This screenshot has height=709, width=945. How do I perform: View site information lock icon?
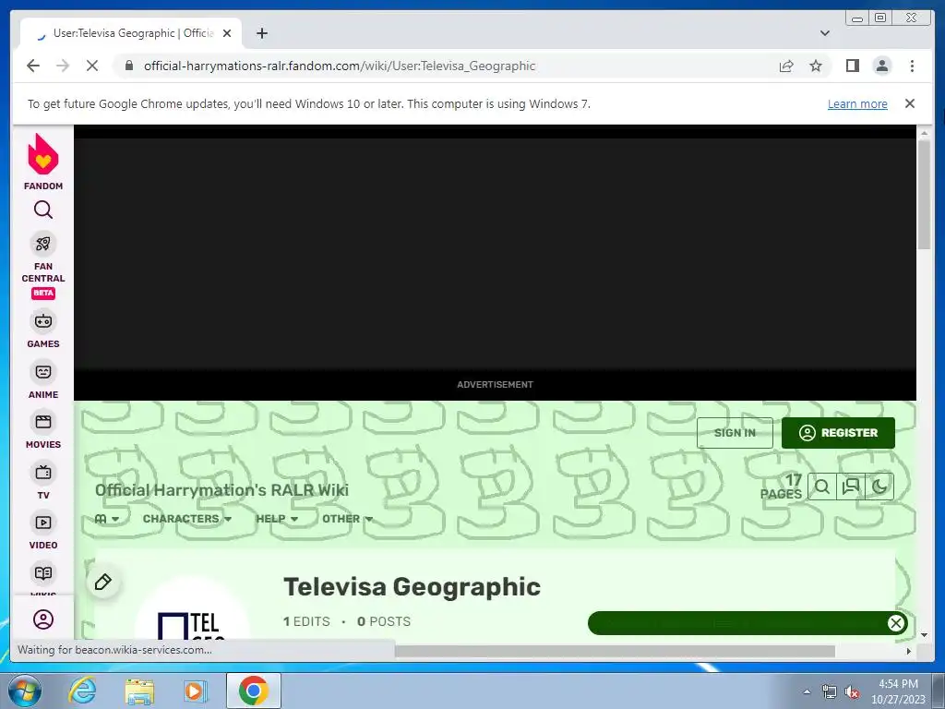click(x=129, y=66)
